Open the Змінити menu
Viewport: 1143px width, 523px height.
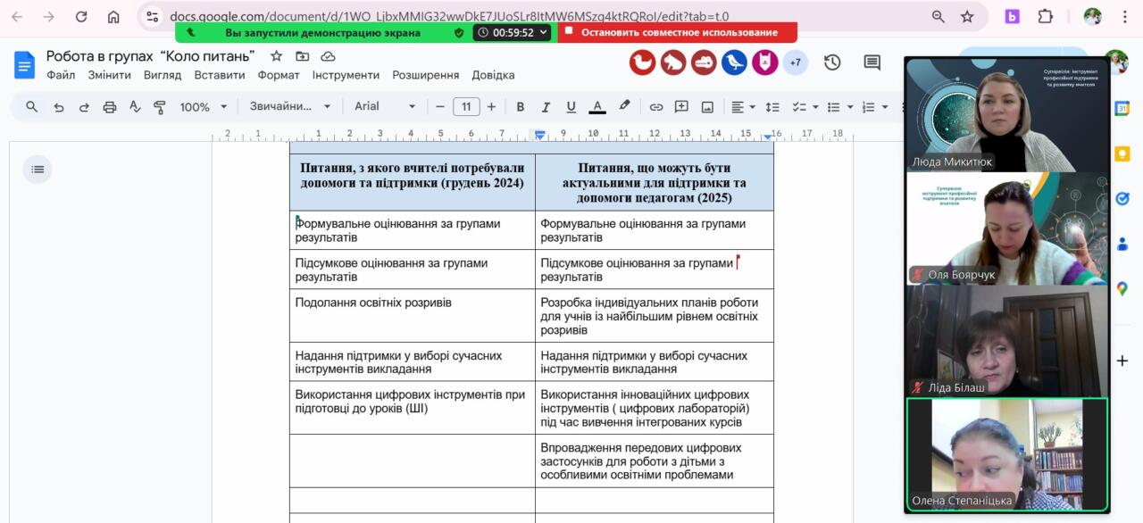(109, 75)
